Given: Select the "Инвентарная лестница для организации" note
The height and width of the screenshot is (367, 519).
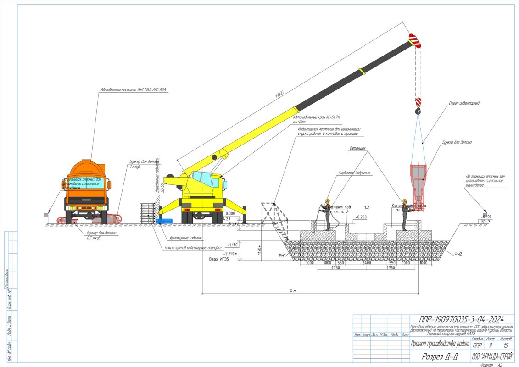Looking at the screenshot, I should click(x=329, y=129).
